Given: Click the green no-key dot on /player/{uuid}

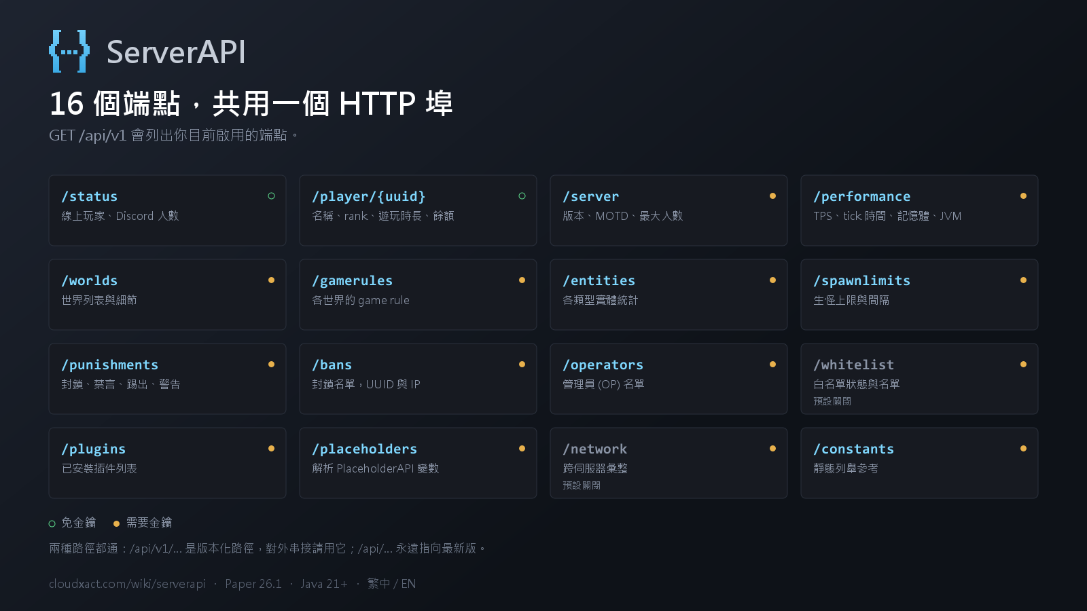Looking at the screenshot, I should pyautogui.click(x=522, y=196).
